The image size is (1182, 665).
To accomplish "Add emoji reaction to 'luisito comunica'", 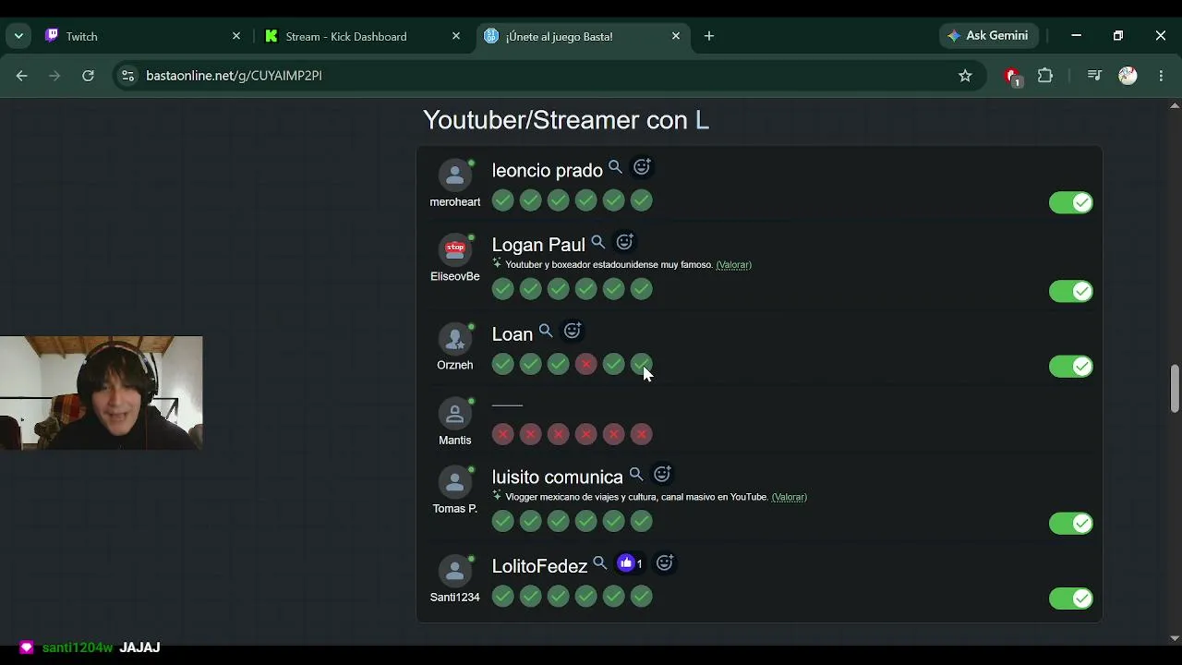I will click(x=662, y=475).
